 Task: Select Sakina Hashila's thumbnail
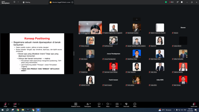(183, 67)
